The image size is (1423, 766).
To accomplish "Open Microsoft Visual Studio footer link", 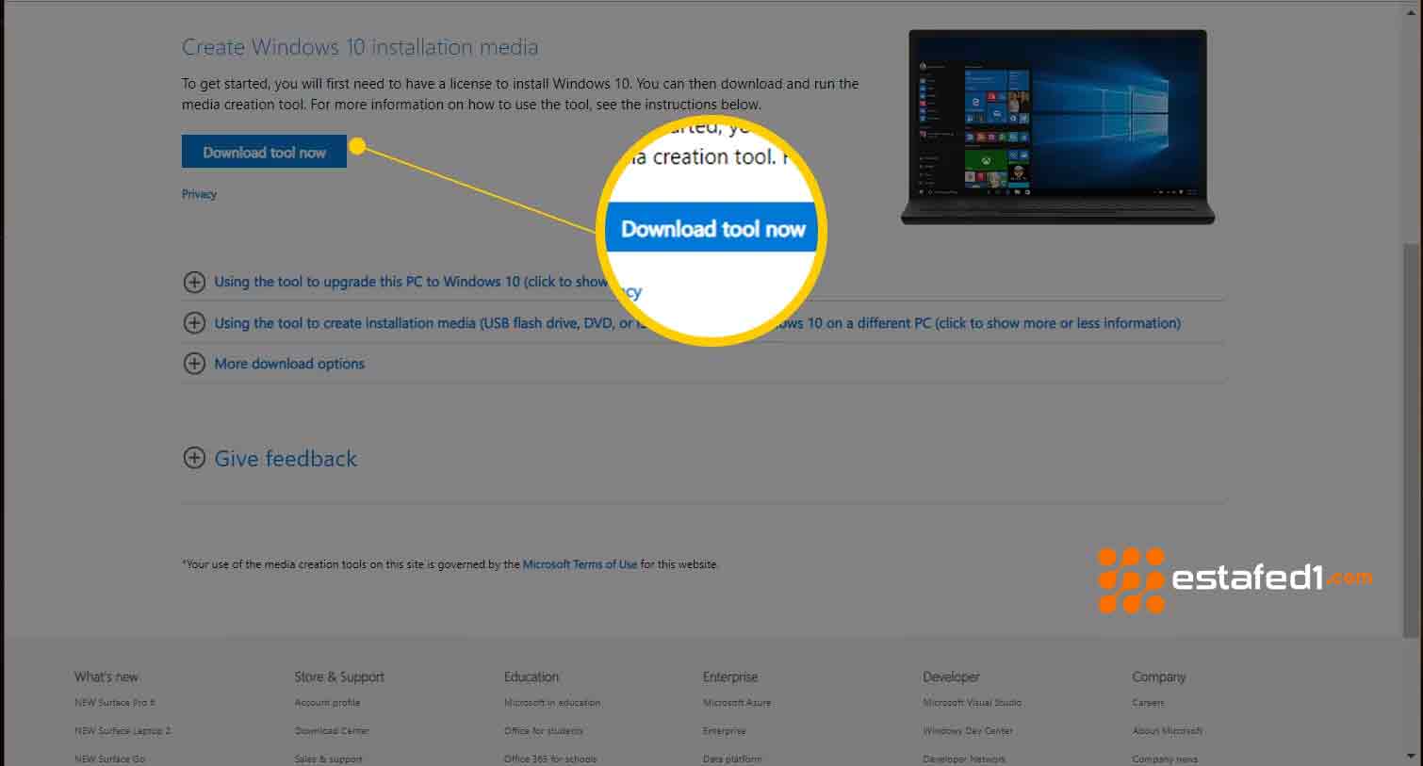I will 973,703.
